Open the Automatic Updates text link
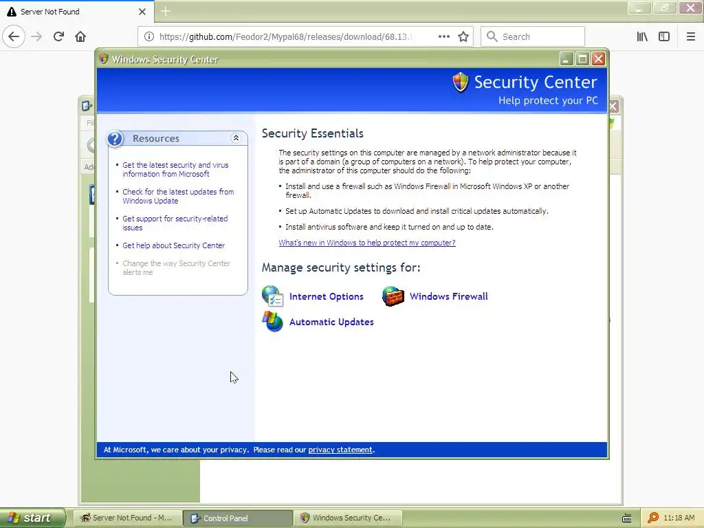 331,322
